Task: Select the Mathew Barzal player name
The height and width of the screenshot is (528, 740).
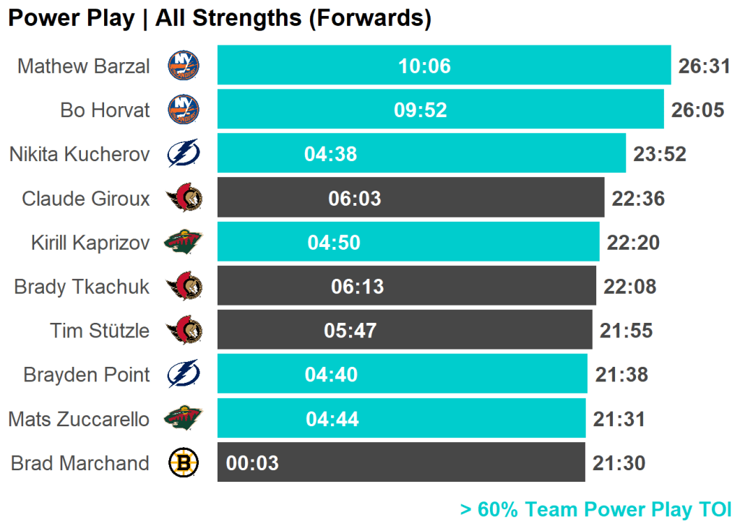Action: click(84, 66)
